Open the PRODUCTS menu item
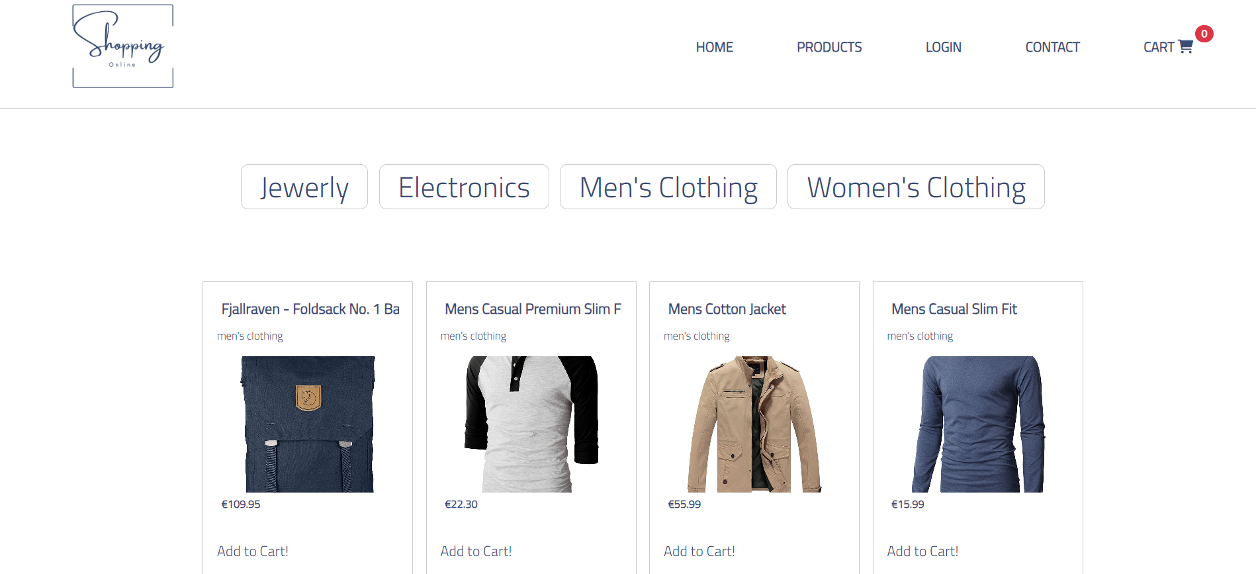This screenshot has width=1256, height=574. pos(829,47)
